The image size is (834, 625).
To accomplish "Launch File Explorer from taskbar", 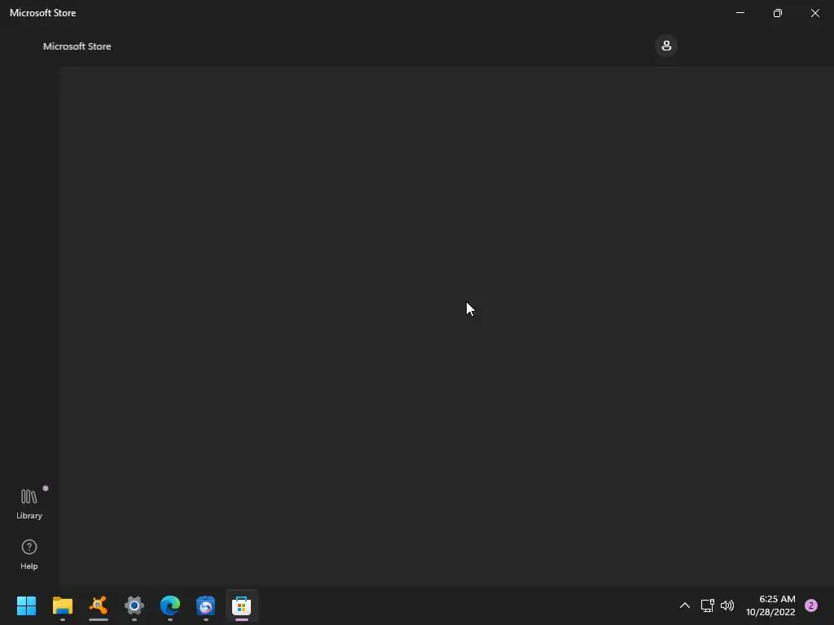I will (62, 605).
